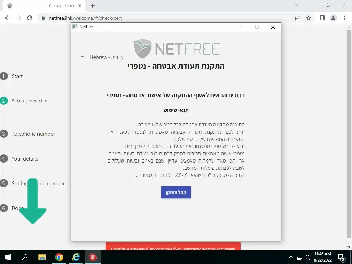The height and width of the screenshot is (264, 352).
Task: Click the padlock site info icon
Action: 43,18
